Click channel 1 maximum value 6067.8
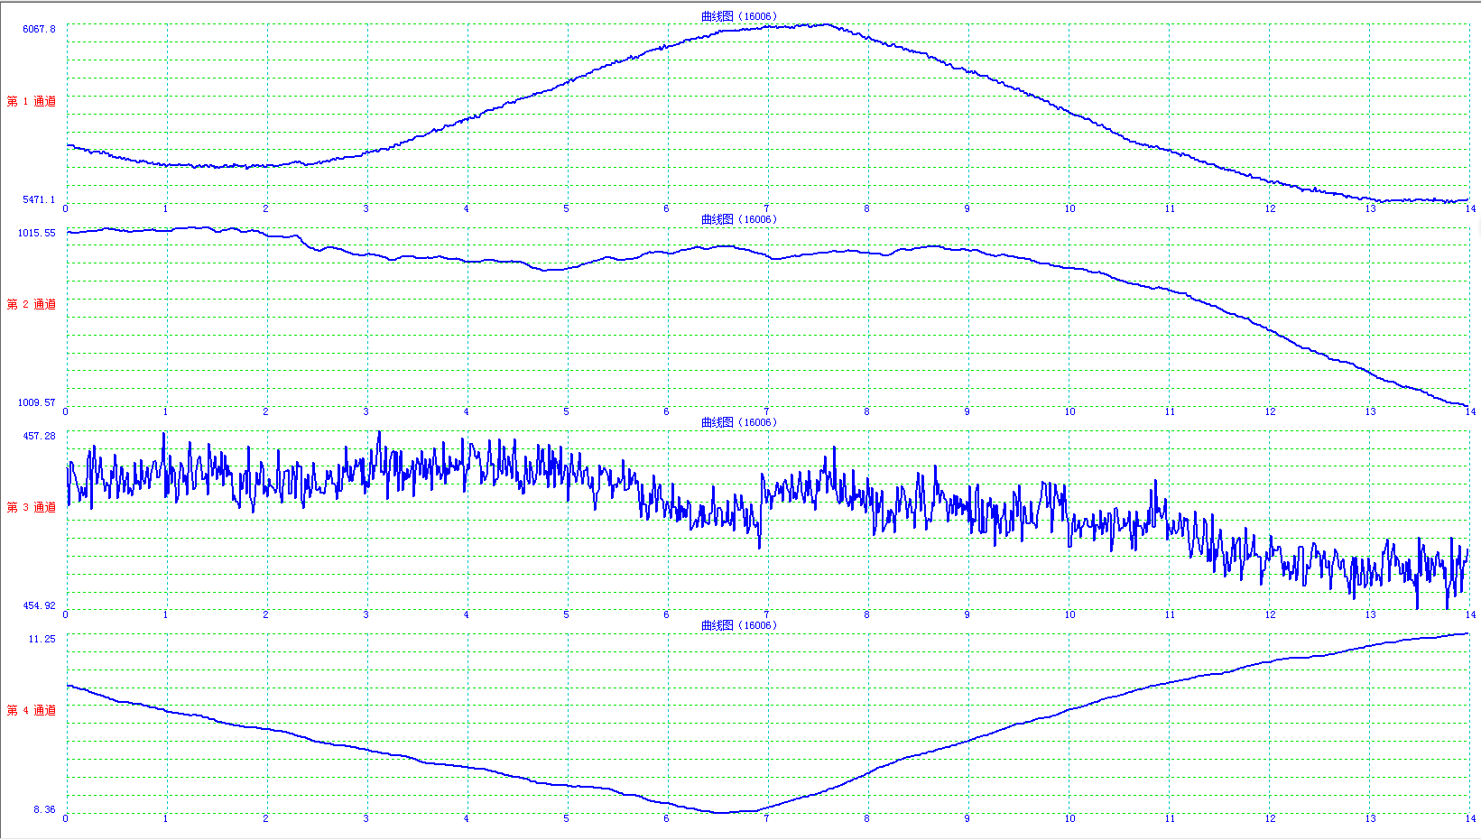Image resolution: width=1481 pixels, height=840 pixels. point(39,29)
